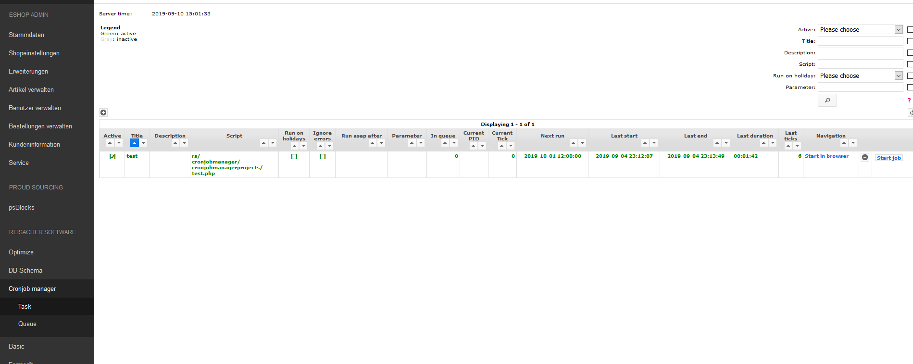Screen dimensions: 913x364
Task: Sort Current PID descending
Action: click(482, 146)
